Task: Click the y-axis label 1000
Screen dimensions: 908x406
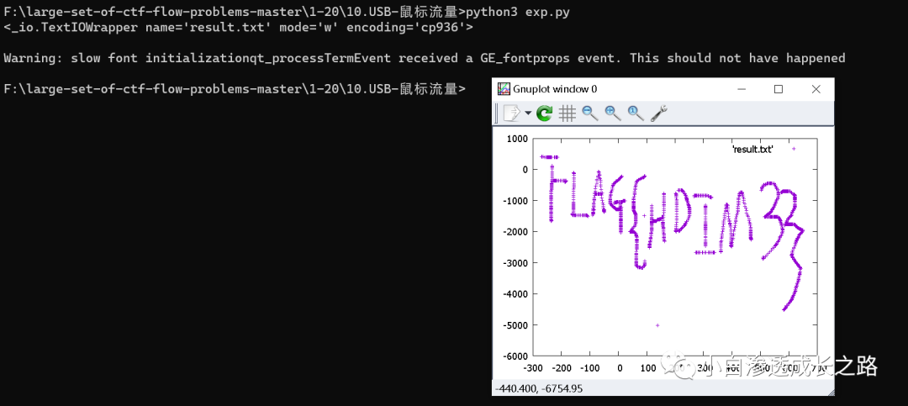Action: click(x=516, y=139)
